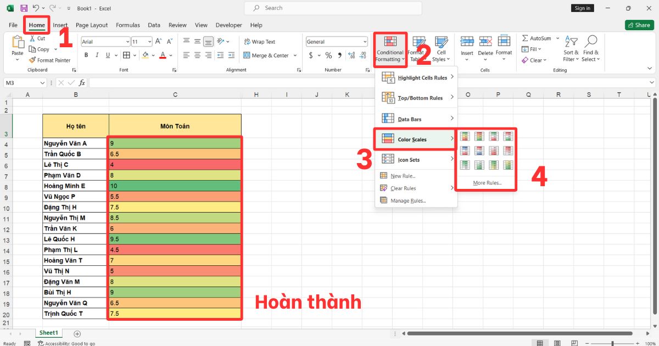Image resolution: width=659 pixels, height=346 pixels.
Task: Toggle Italic text formatting
Action: (97, 55)
